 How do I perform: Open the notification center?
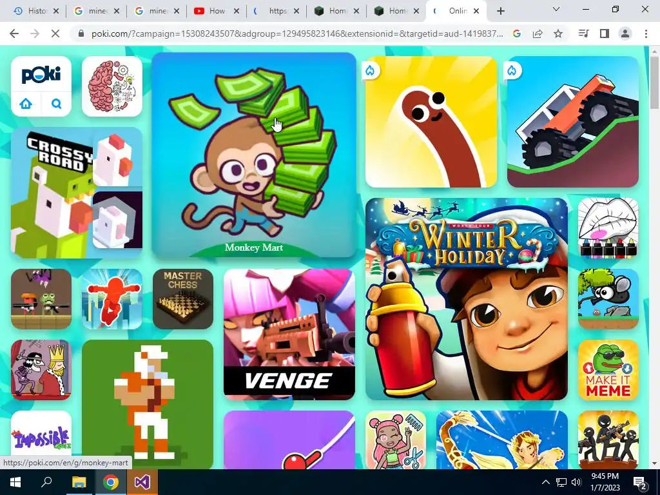pyautogui.click(x=640, y=482)
